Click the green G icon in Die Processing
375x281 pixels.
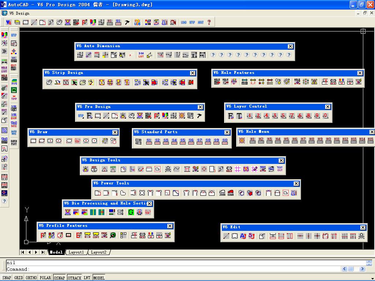131,212
